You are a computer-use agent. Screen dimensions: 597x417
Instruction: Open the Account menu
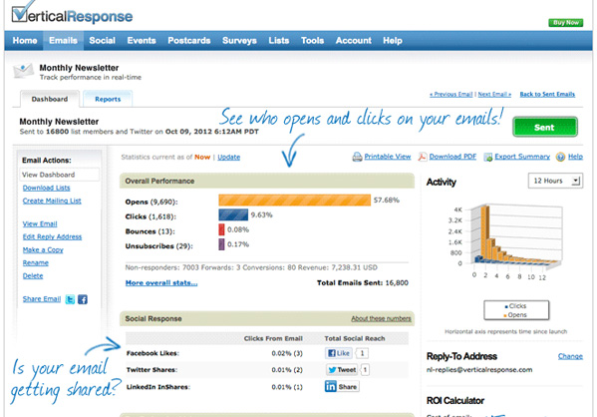coord(354,41)
